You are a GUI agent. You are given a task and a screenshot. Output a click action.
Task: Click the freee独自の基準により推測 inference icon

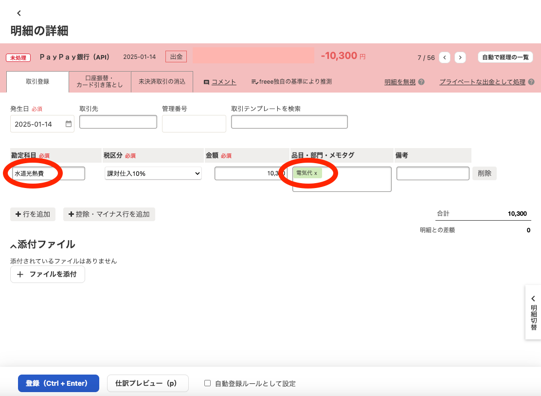(x=254, y=81)
